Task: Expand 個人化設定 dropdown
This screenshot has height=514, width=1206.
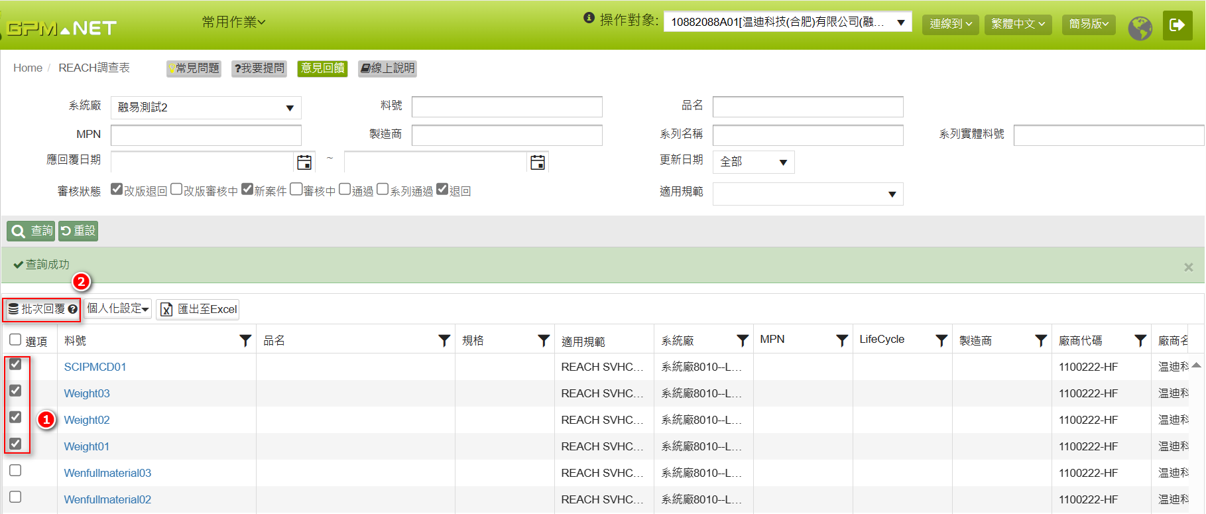Action: click(118, 309)
